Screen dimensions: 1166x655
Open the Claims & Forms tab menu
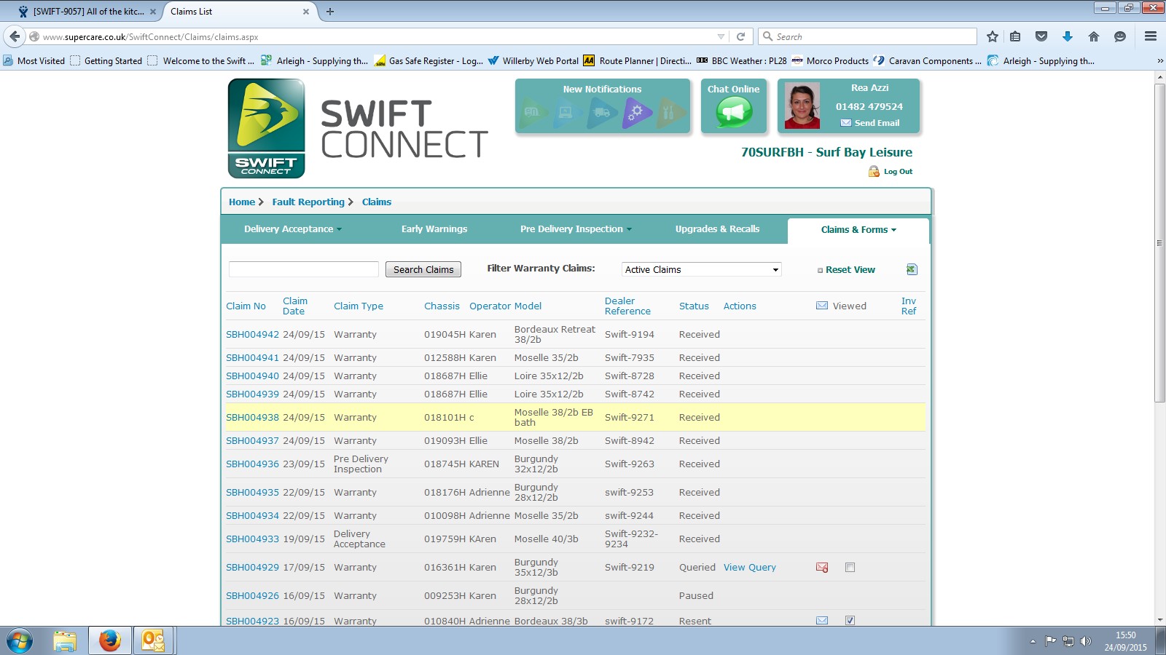click(858, 230)
